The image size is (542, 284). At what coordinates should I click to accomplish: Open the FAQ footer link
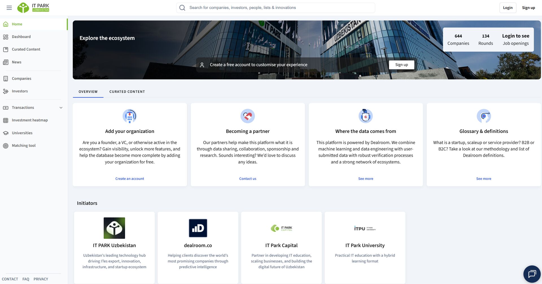click(26, 279)
